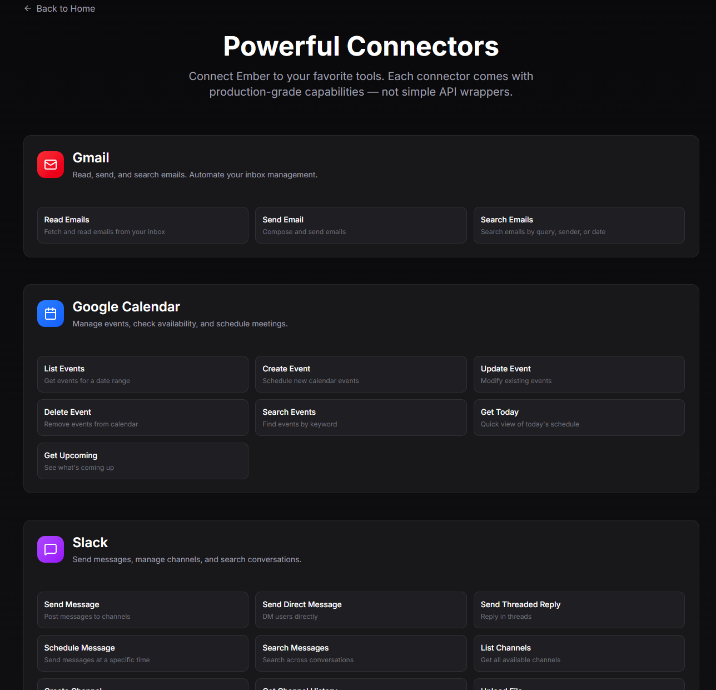
Task: Click the Google Calendar blue icon
Action: [x=51, y=314]
